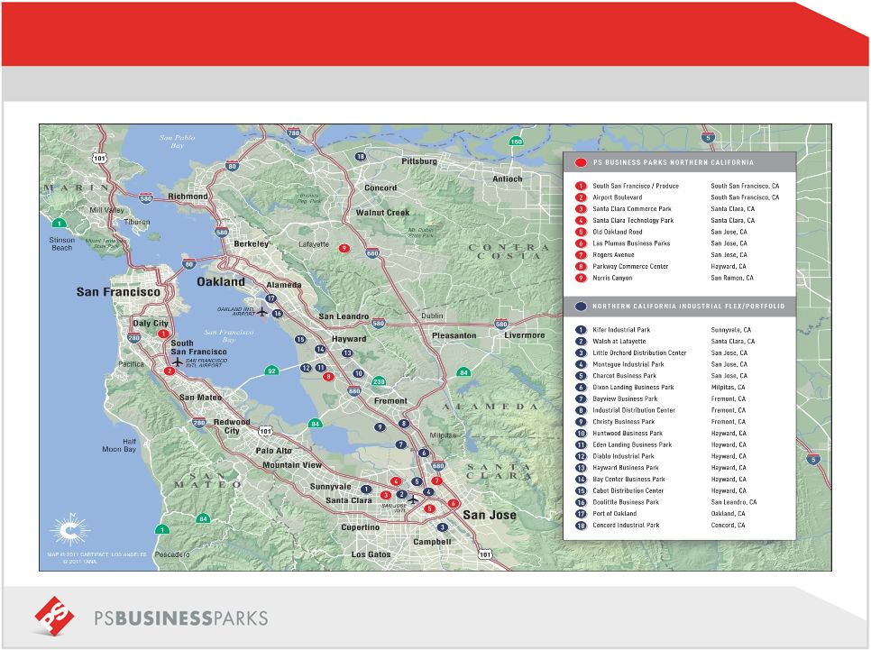Click the PS Business Parks wordmark
Image resolution: width=871 pixels, height=650 pixels.
pyautogui.click(x=181, y=618)
